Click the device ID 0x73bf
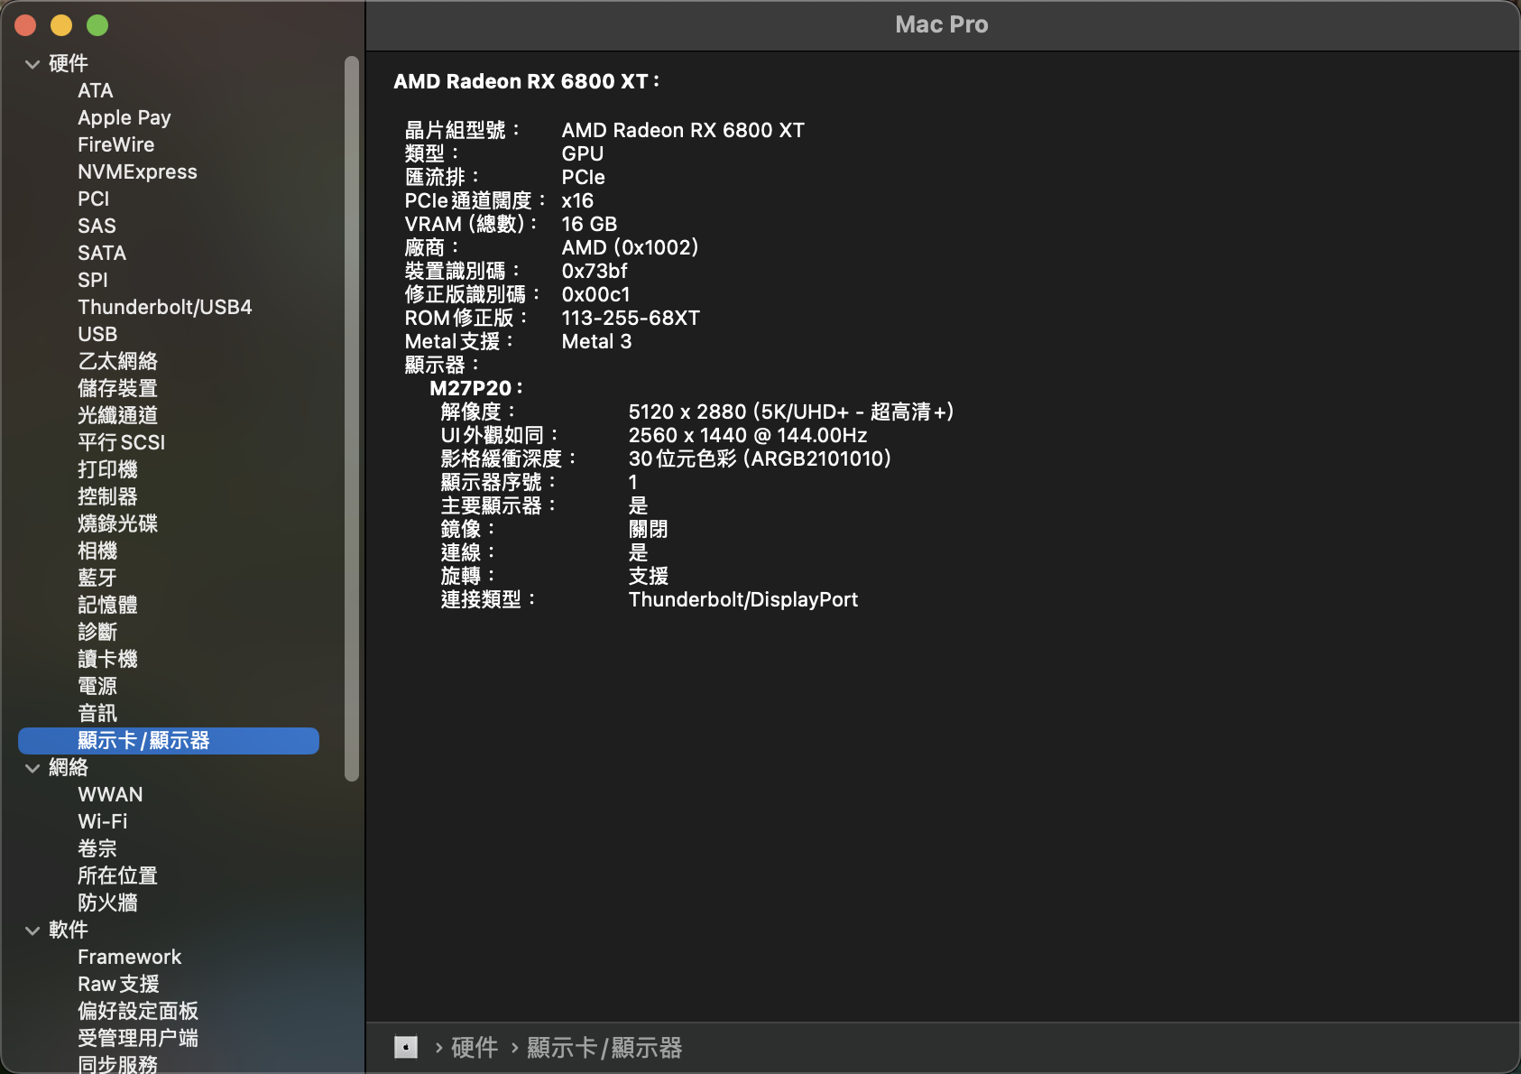This screenshot has height=1074, width=1521. point(595,272)
